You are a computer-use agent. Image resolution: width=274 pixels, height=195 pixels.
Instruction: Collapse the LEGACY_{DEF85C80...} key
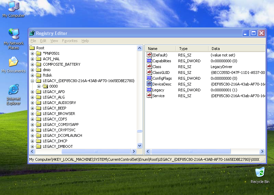[x=32, y=81]
